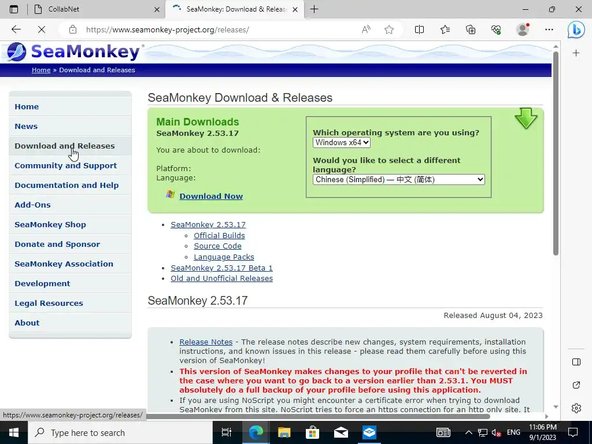Screen dimensions: 592x444
Task: Open Bing Copilot sidebar button
Action: [x=576, y=30]
